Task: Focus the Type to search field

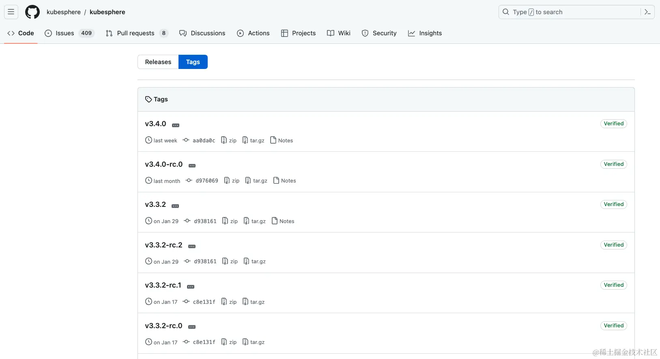Action: click(x=576, y=12)
